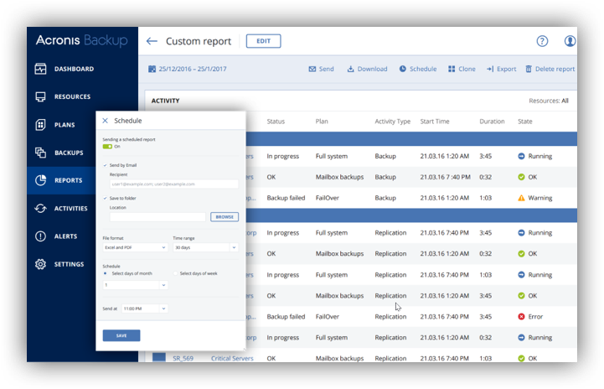Select the 'Select days of month' radio
Viewport: 604px width, 389px height.
(106, 273)
